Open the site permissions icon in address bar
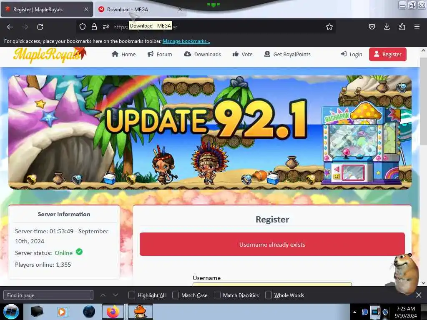427x320 pixels. tap(106, 27)
